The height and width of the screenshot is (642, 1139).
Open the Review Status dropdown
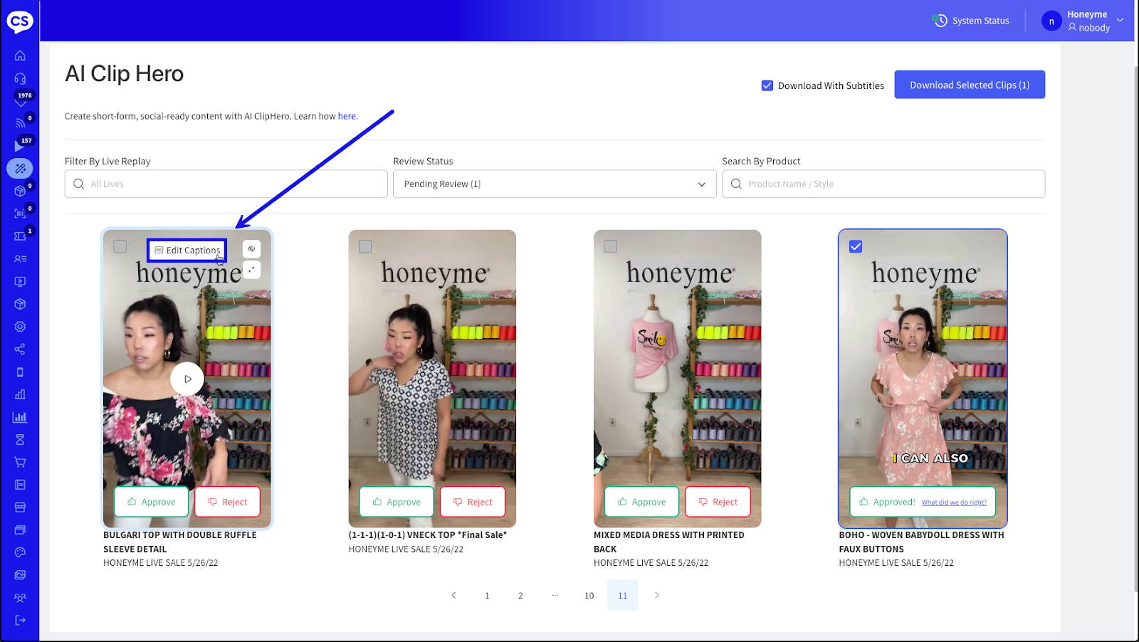[554, 184]
